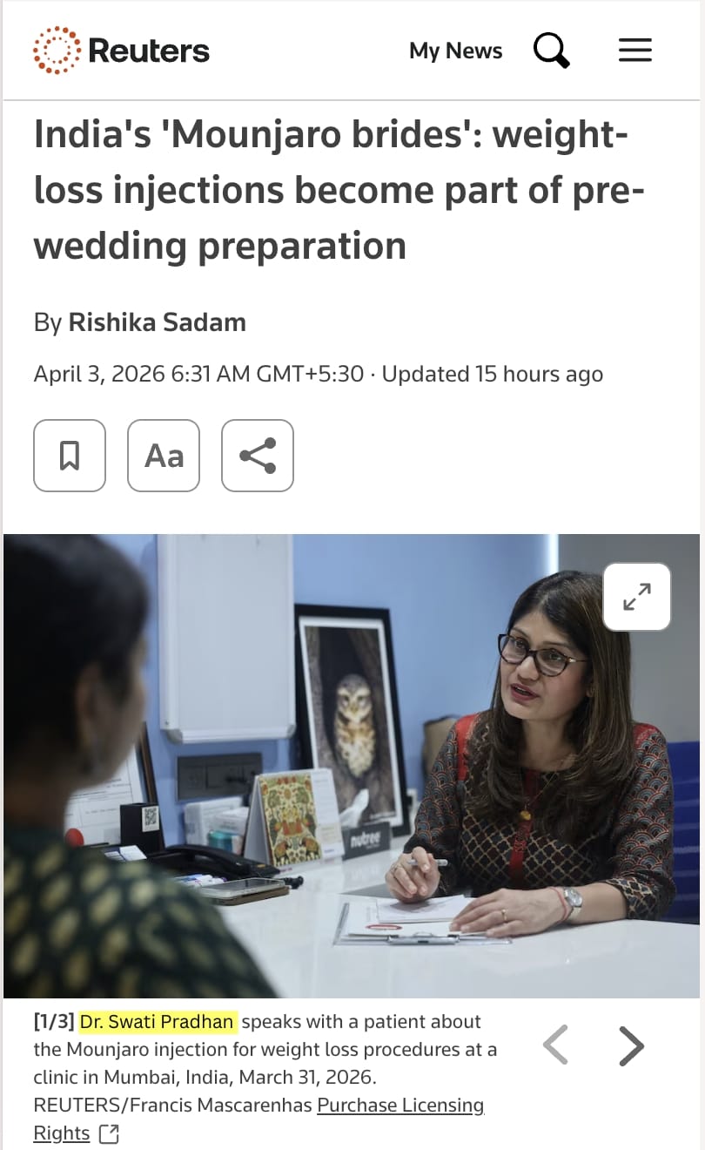Image resolution: width=705 pixels, height=1150 pixels.
Task: Click the clinic photo of Dr. Pradhan
Action: pyautogui.click(x=352, y=766)
